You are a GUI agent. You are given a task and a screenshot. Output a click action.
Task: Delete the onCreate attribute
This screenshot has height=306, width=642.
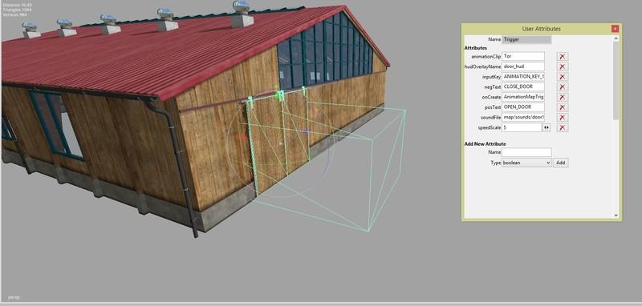click(563, 97)
